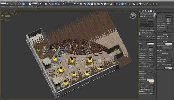The width and height of the screenshot is (174, 100).
Task: Open the Select by Name tool
Action: click(x=11, y=4)
